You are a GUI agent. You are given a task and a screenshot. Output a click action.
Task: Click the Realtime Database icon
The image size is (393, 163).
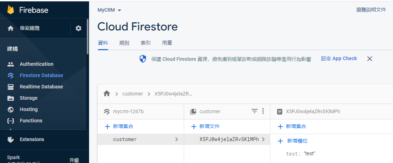(x=11, y=87)
